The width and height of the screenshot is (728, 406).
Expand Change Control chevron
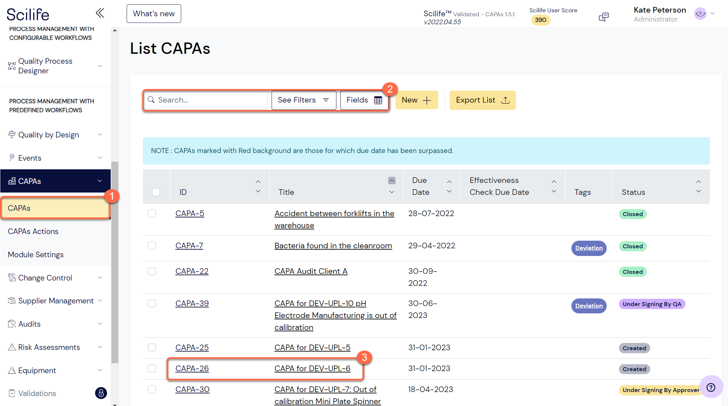pos(100,278)
